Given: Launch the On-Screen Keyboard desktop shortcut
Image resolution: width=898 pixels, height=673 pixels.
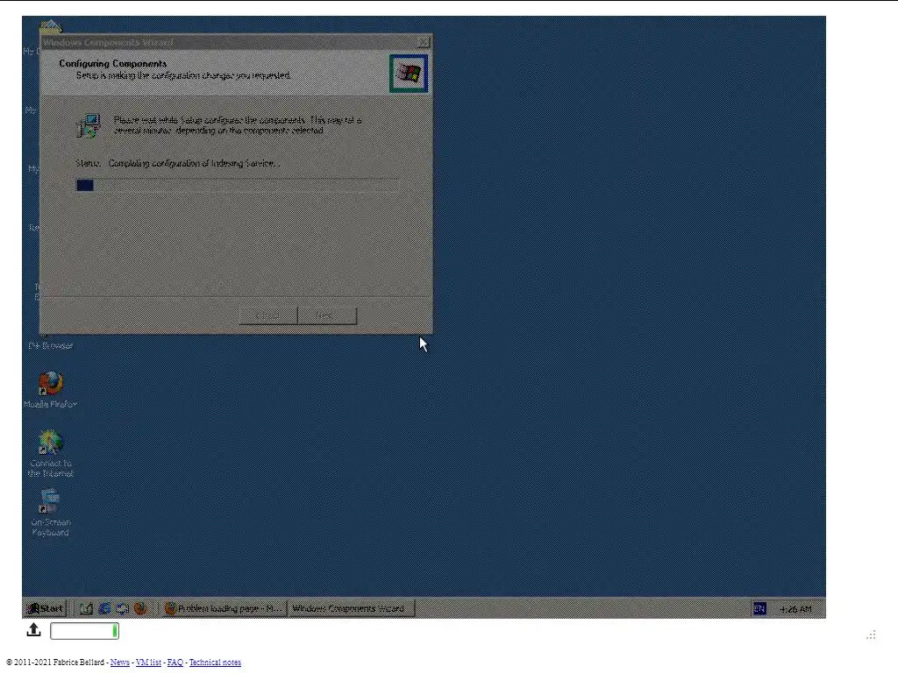Looking at the screenshot, I should [x=50, y=512].
